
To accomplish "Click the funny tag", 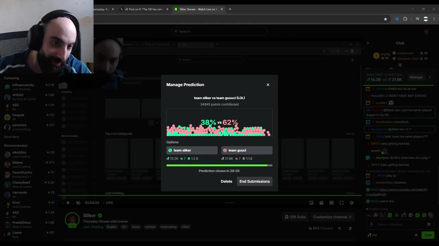I will (x=136, y=227).
